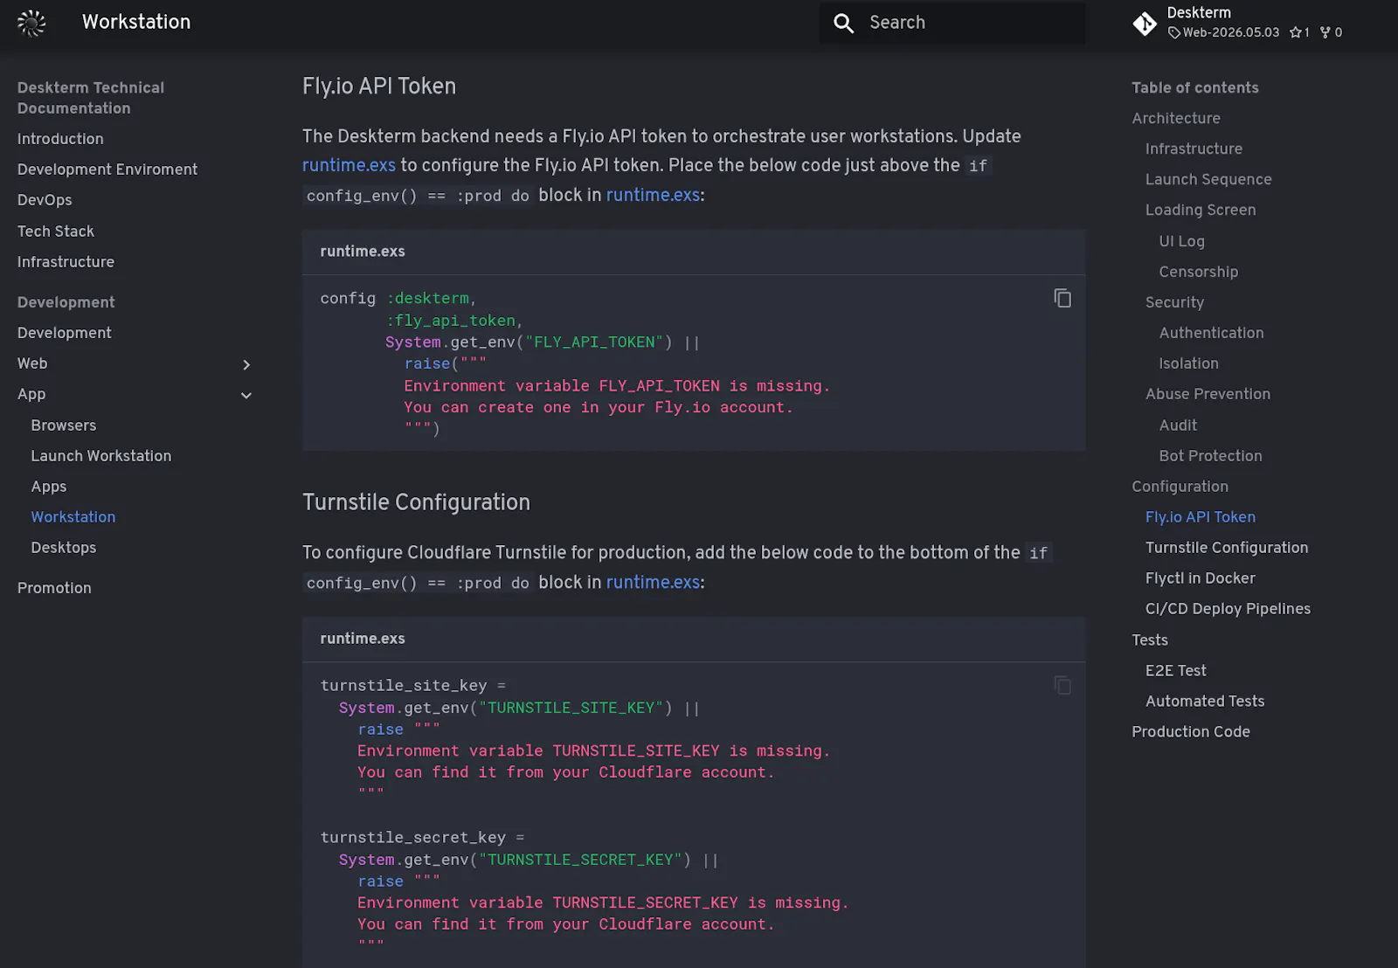1398x968 pixels.
Task: Open the Launch Workstation page
Action: tap(101, 456)
